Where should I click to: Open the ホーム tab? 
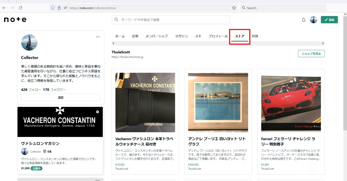pyautogui.click(x=120, y=36)
